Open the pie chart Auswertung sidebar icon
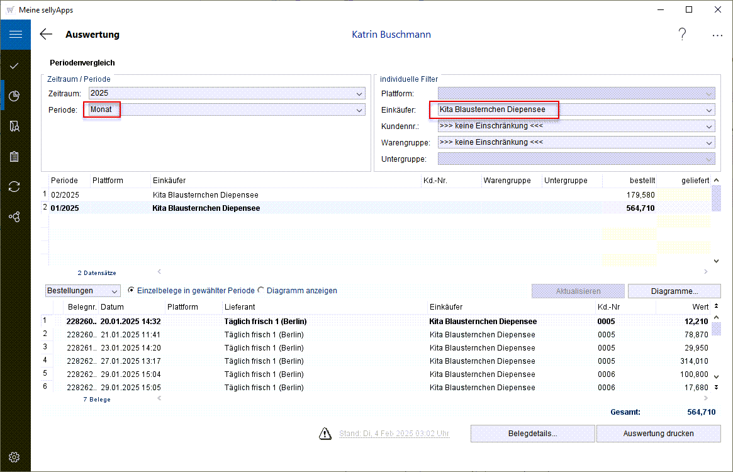The image size is (733, 472). (15, 96)
